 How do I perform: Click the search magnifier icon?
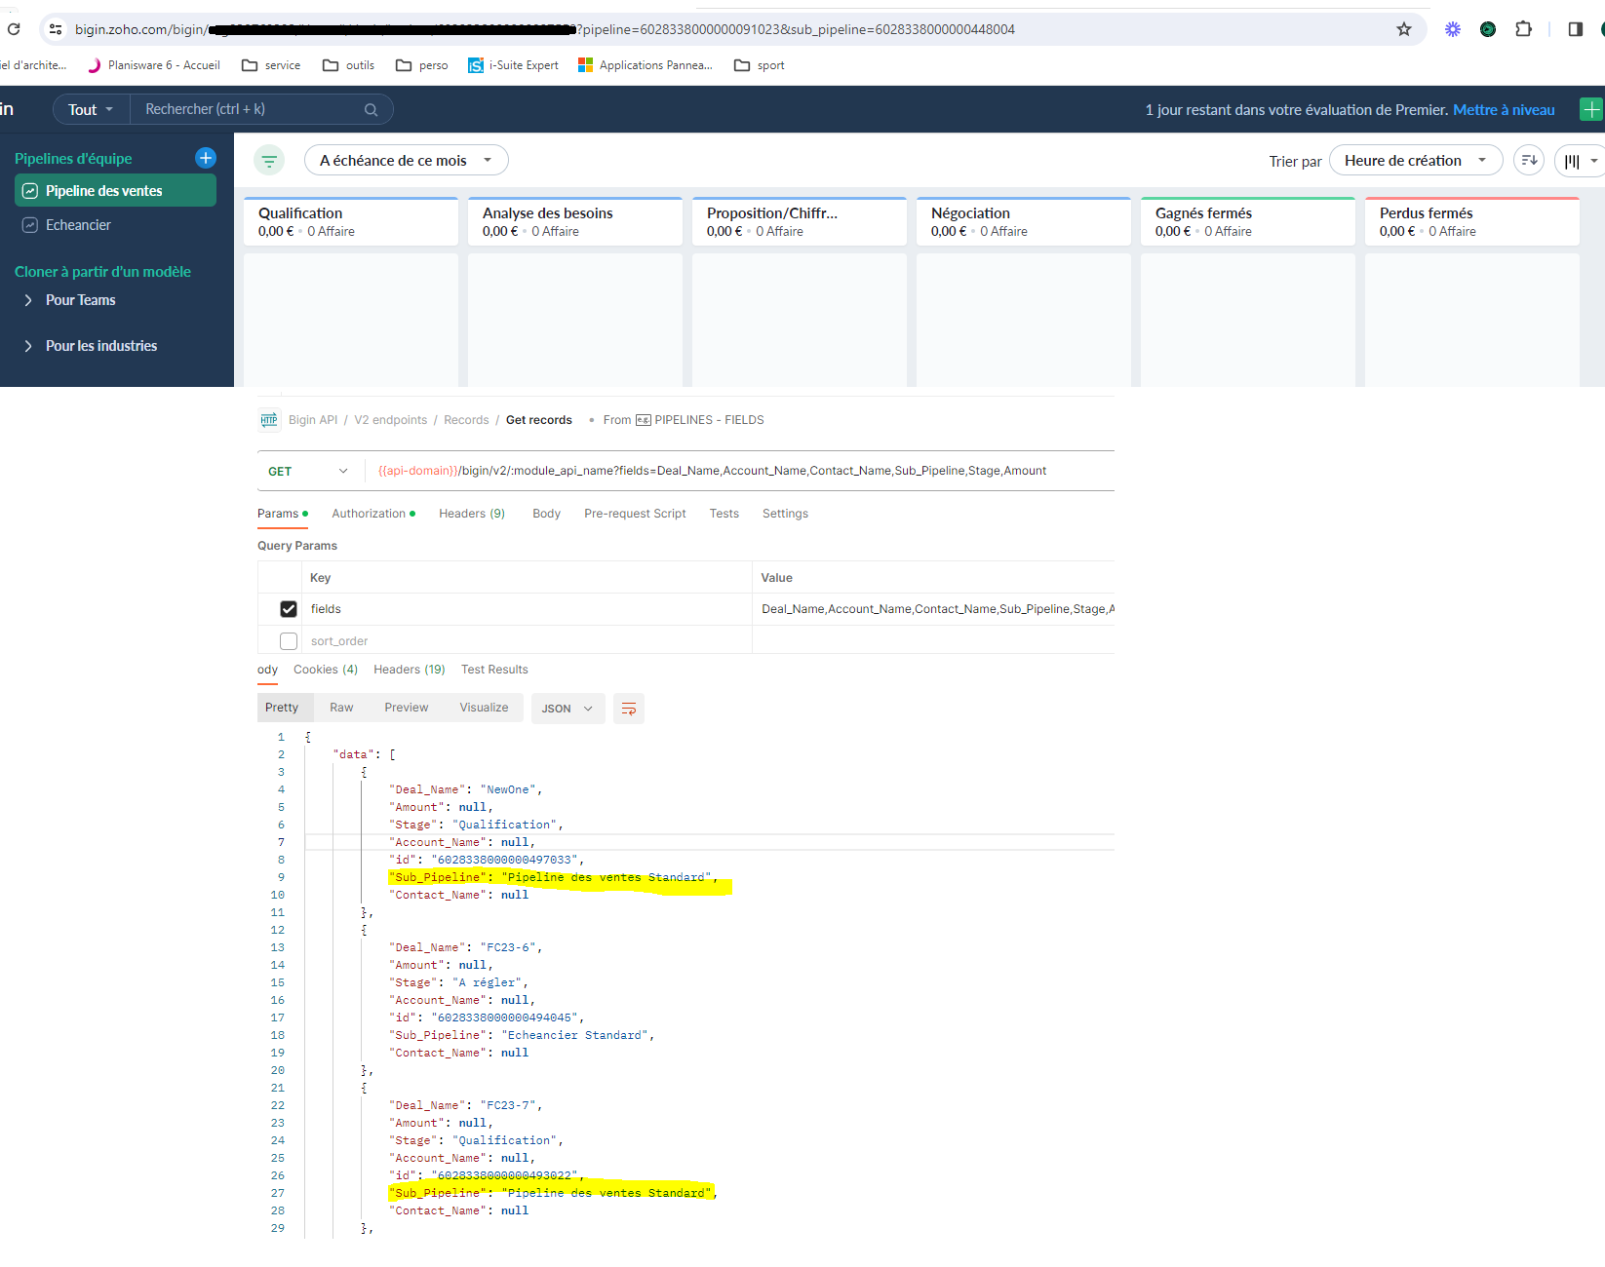pyautogui.click(x=371, y=109)
